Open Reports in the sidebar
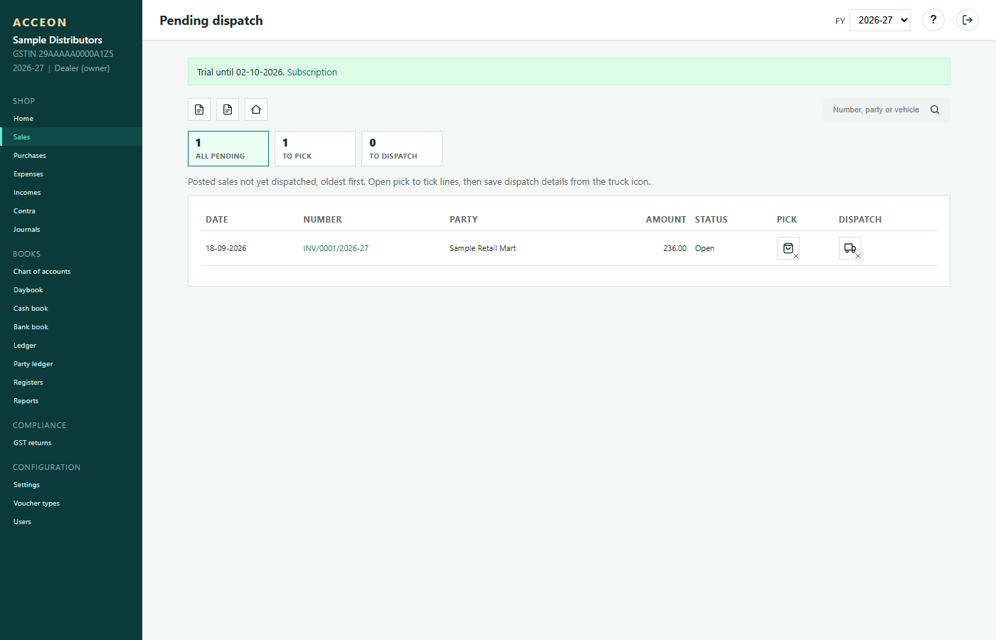Viewport: 996px width, 640px height. [x=71, y=401]
